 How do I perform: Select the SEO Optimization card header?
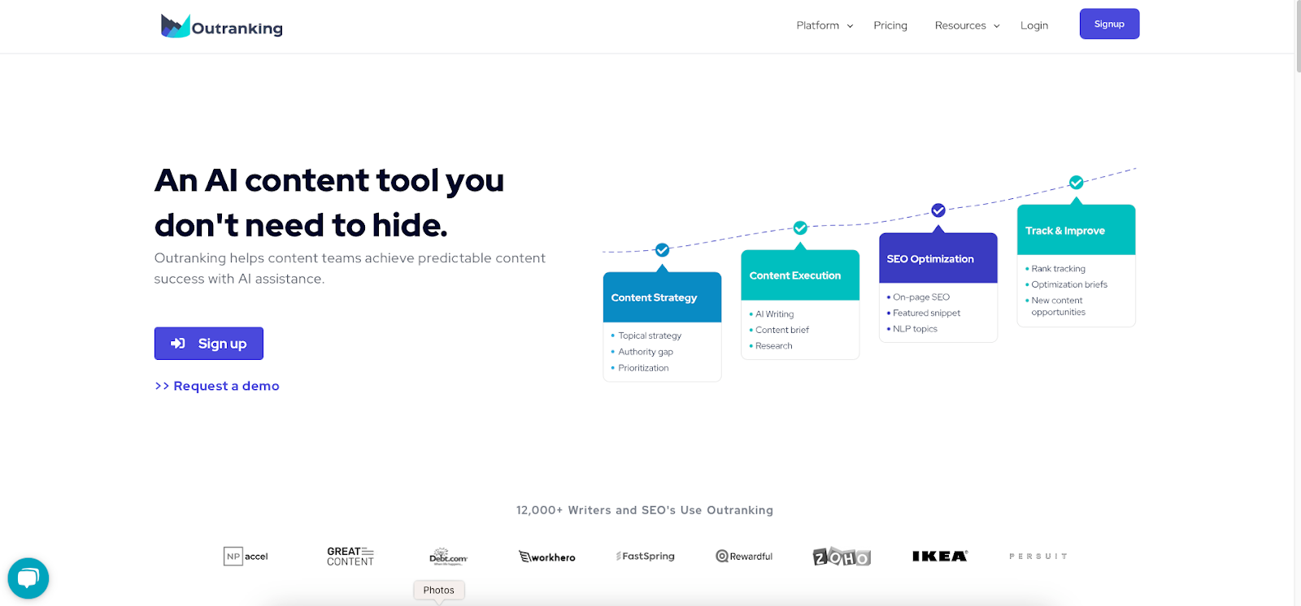[x=938, y=258]
